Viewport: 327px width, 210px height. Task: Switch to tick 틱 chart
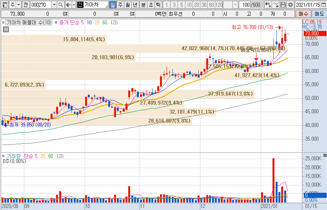[158, 5]
